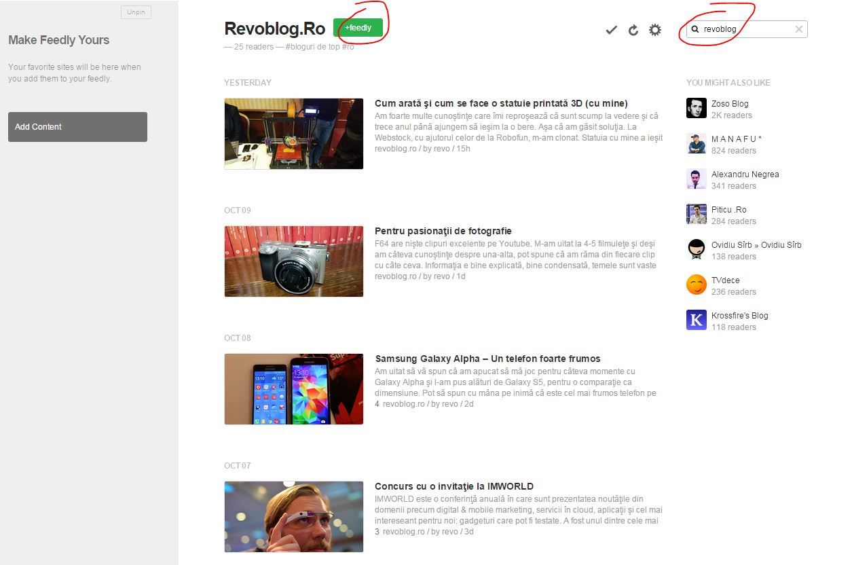Click 'revoblog.ro / by revo / 2d' byline
852x565 pixels.
[428, 404]
